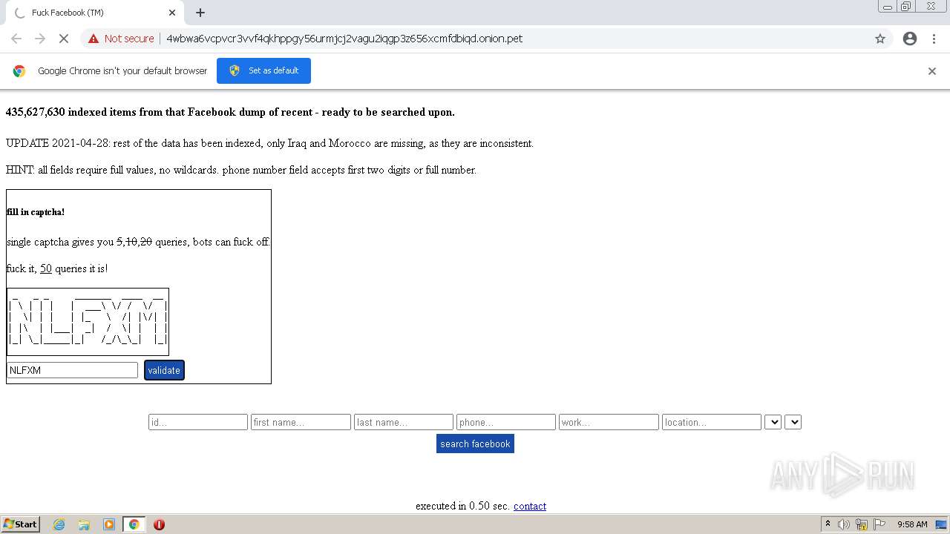Open the Chrome profile avatar

[910, 39]
